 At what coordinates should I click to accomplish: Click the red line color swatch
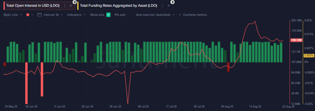28,15
